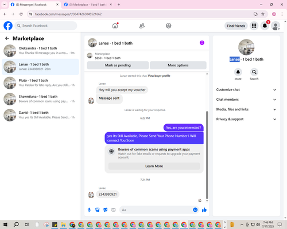Screen dimensions: 287x229
Task: Open the tab search dropdown arrow
Action: coord(5,5)
